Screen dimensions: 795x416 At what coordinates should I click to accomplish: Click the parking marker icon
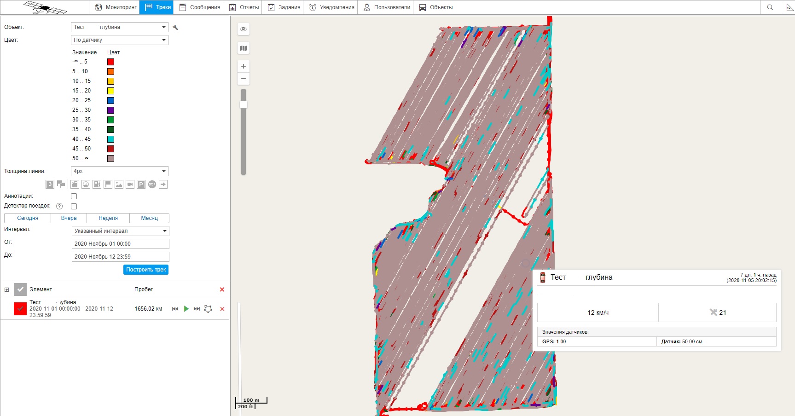pos(141,185)
